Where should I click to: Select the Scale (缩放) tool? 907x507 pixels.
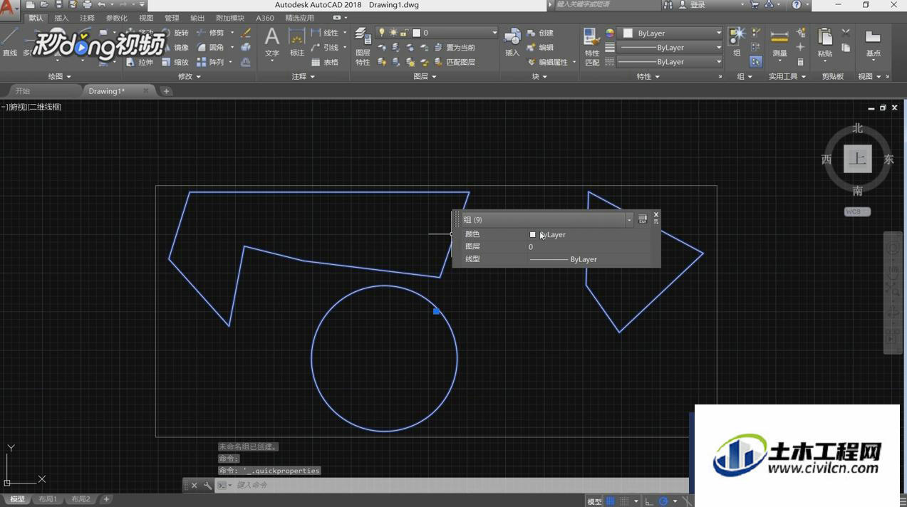click(175, 63)
